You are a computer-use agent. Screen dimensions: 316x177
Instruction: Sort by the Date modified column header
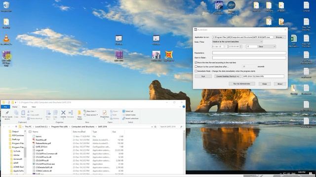[79, 132]
